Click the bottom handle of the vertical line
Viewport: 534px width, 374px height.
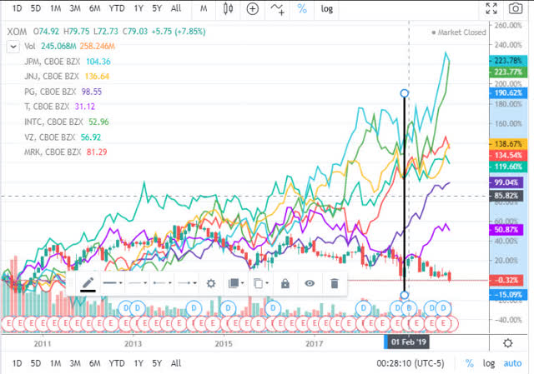(404, 295)
